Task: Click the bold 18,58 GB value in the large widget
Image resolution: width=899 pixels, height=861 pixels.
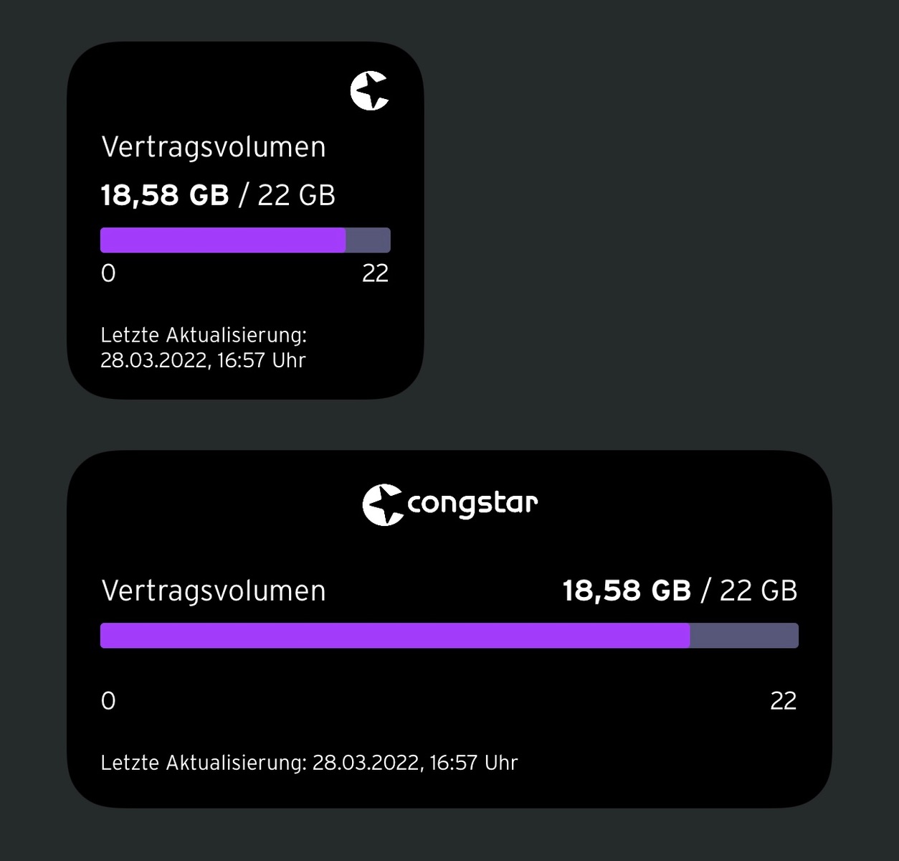Action: (x=627, y=591)
